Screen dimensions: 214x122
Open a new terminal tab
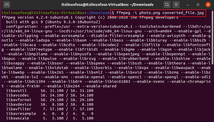pos(7,5)
